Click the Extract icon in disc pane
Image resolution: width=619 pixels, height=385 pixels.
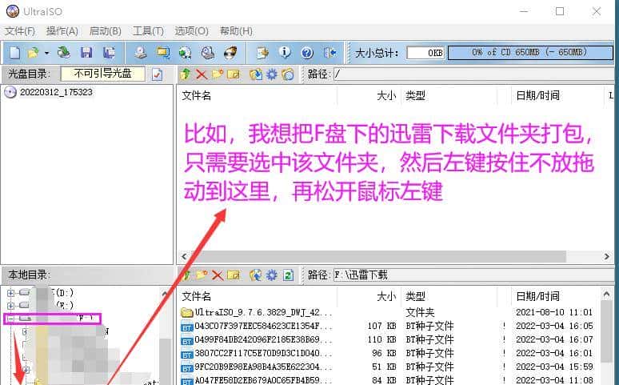(256, 74)
